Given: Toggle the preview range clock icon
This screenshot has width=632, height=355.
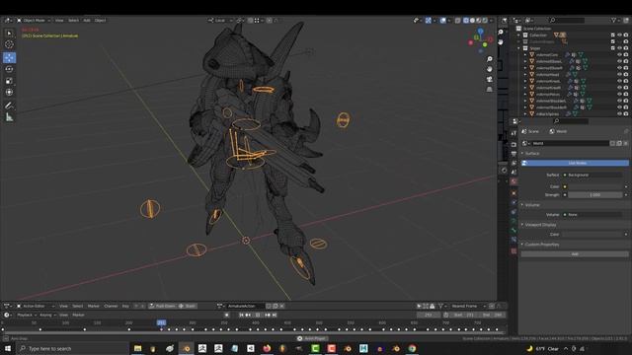Looking at the screenshot, I should pos(445,316).
